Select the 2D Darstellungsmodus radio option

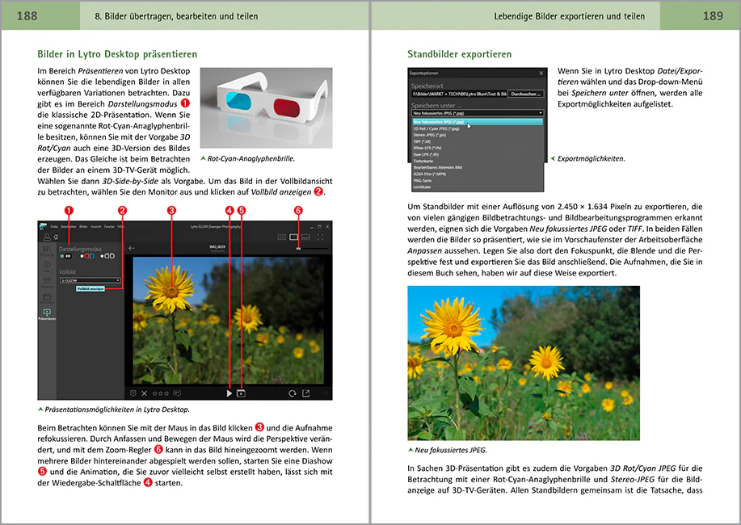(65, 256)
